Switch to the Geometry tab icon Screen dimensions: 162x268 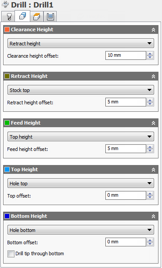[22, 16]
